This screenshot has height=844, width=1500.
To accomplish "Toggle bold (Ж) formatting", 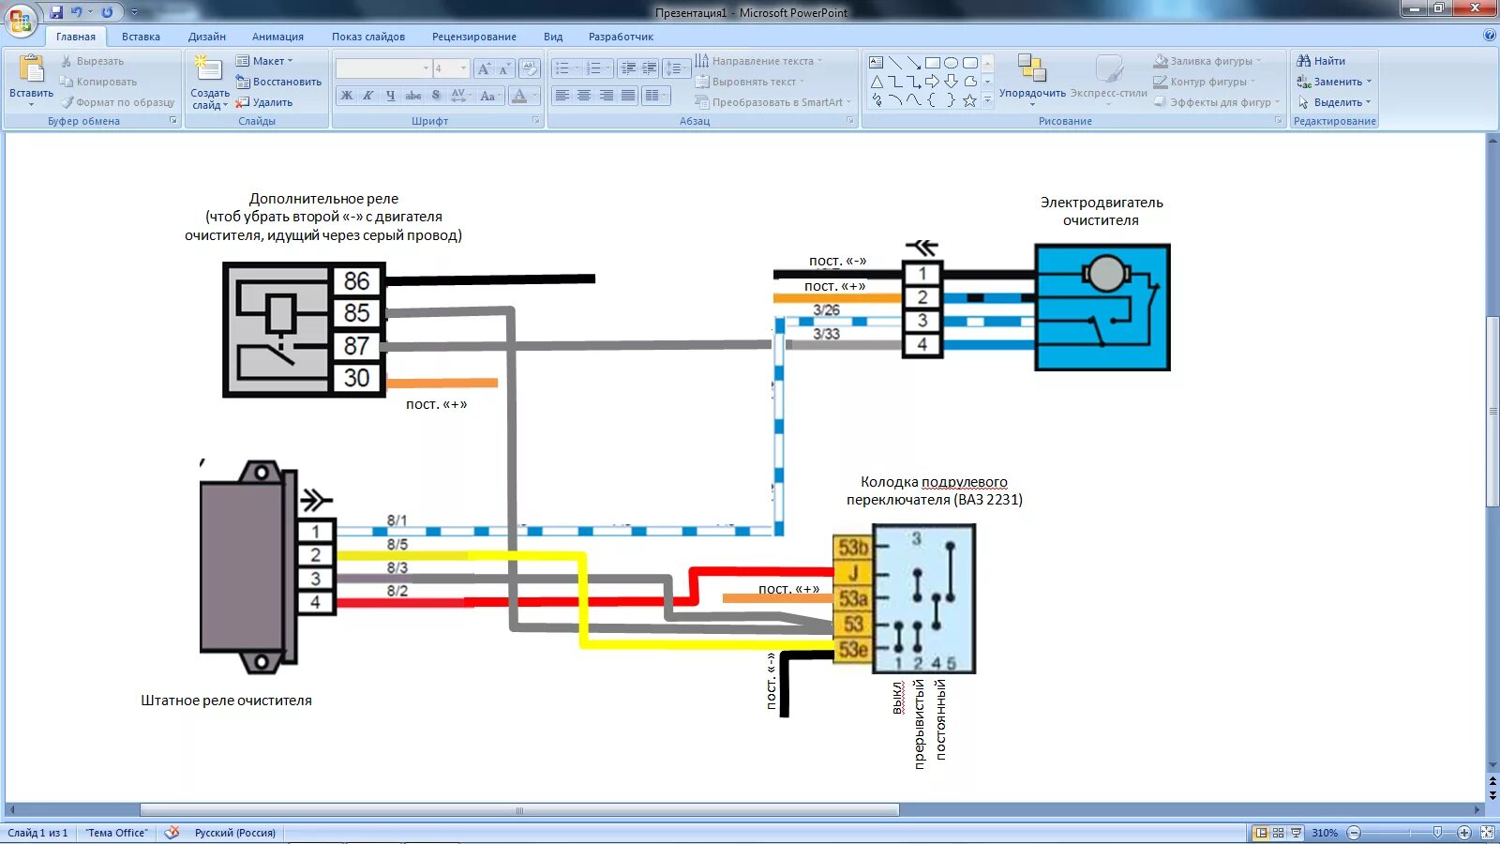I will tap(347, 96).
